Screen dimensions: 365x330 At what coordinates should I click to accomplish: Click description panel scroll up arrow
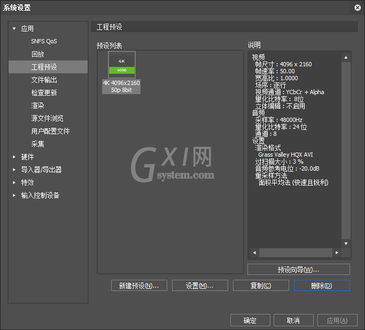click(346, 57)
